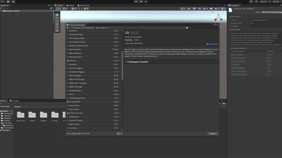Viewport: 282px width, 158px height.
Task: Click the Install button
Action: coord(213,134)
